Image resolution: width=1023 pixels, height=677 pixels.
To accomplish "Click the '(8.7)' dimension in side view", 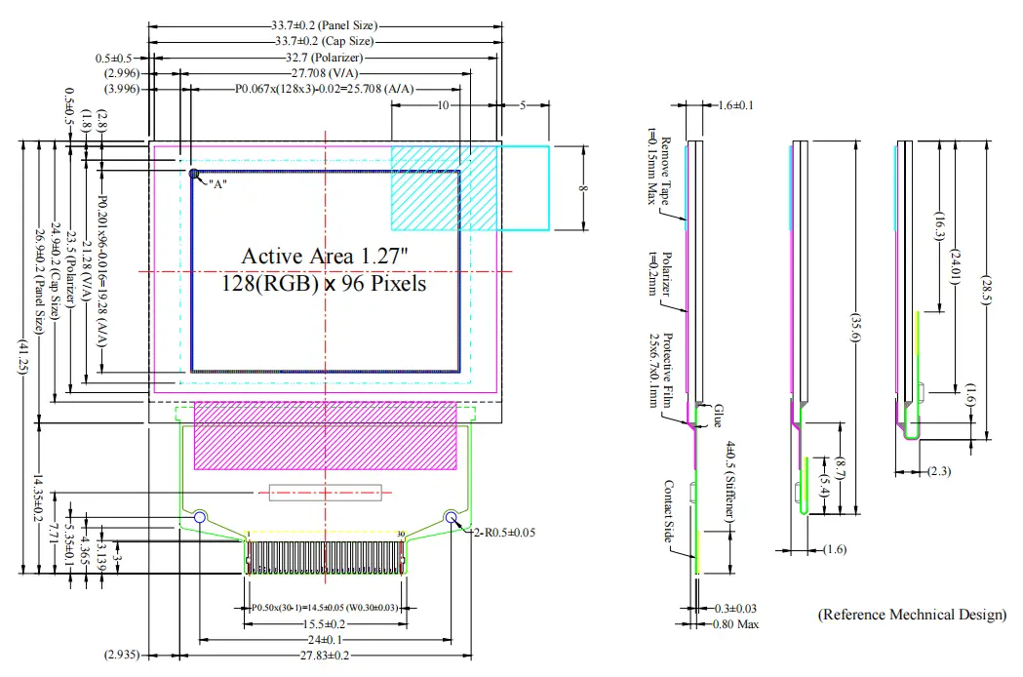I will (x=840, y=469).
